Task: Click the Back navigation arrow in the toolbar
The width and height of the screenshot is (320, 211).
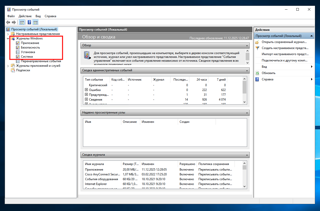Action: pos(8,22)
